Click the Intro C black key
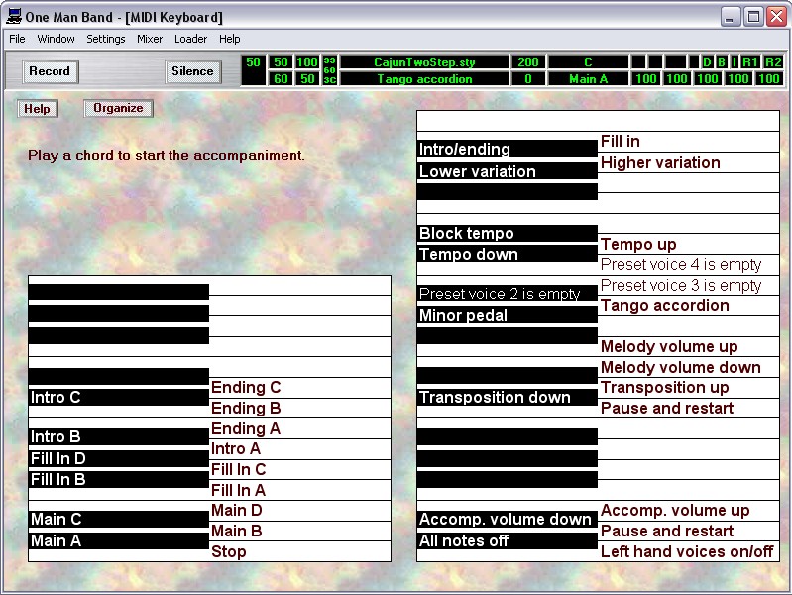 tap(119, 397)
